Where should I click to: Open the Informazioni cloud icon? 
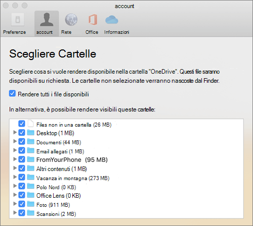click(112, 20)
